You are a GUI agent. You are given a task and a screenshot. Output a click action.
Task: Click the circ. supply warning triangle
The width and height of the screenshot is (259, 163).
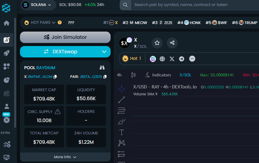pos(58,112)
